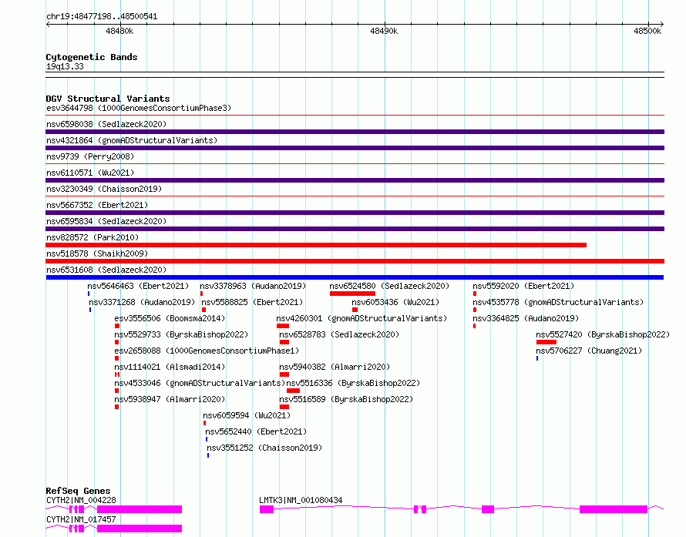Click nsv4535778 gnomADStructuralVariants label
Viewport: 686px width, 537px height.
558,302
